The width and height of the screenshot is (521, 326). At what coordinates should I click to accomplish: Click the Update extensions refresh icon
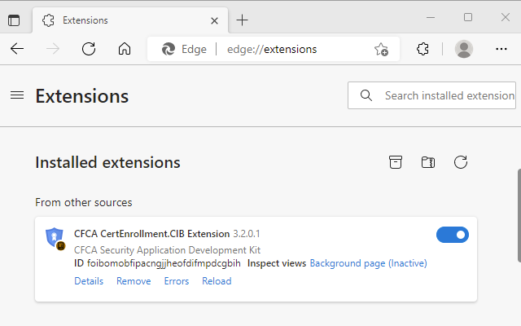461,162
